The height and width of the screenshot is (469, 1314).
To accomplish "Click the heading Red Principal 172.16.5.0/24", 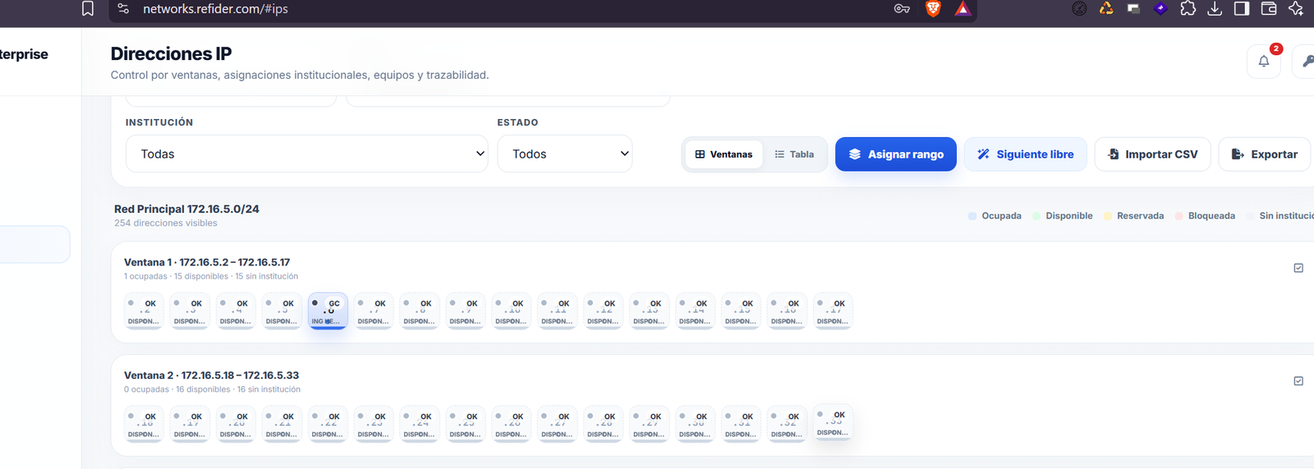I will pos(186,209).
